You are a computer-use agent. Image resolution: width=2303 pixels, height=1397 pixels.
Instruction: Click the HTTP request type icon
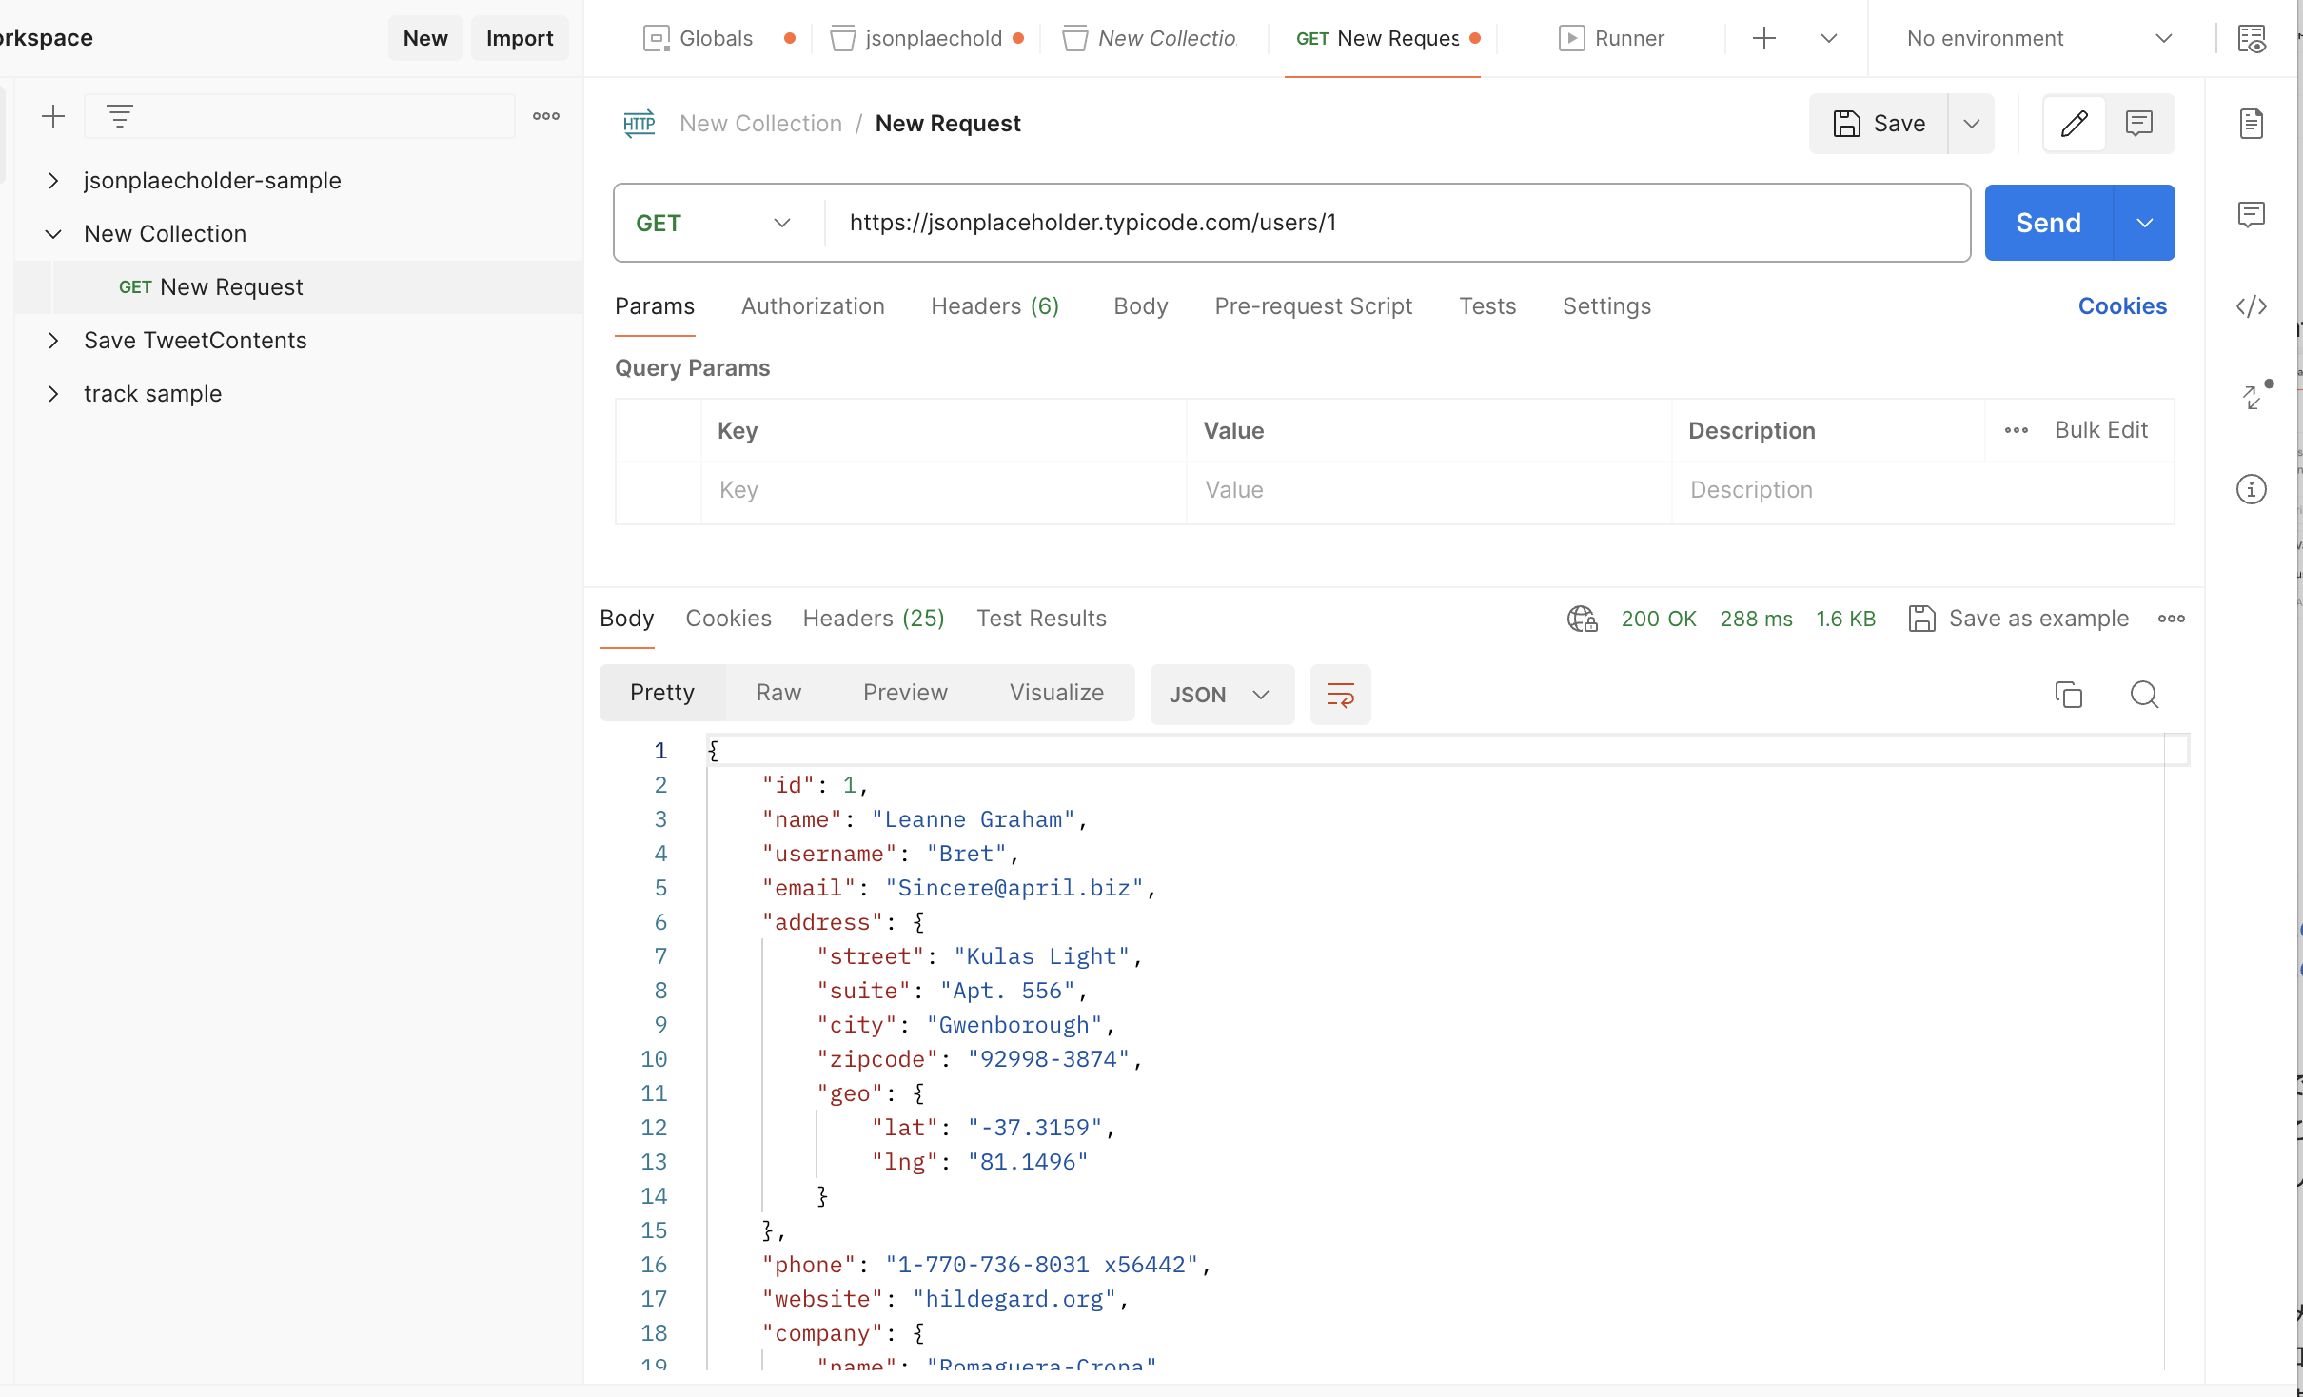[x=640, y=124]
